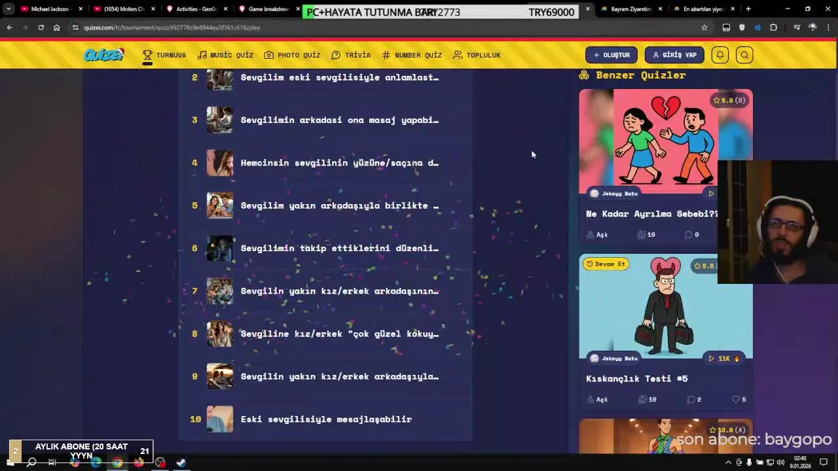The image size is (838, 471).
Task: Click thumbnail of rank 3 result
Action: pyautogui.click(x=220, y=120)
